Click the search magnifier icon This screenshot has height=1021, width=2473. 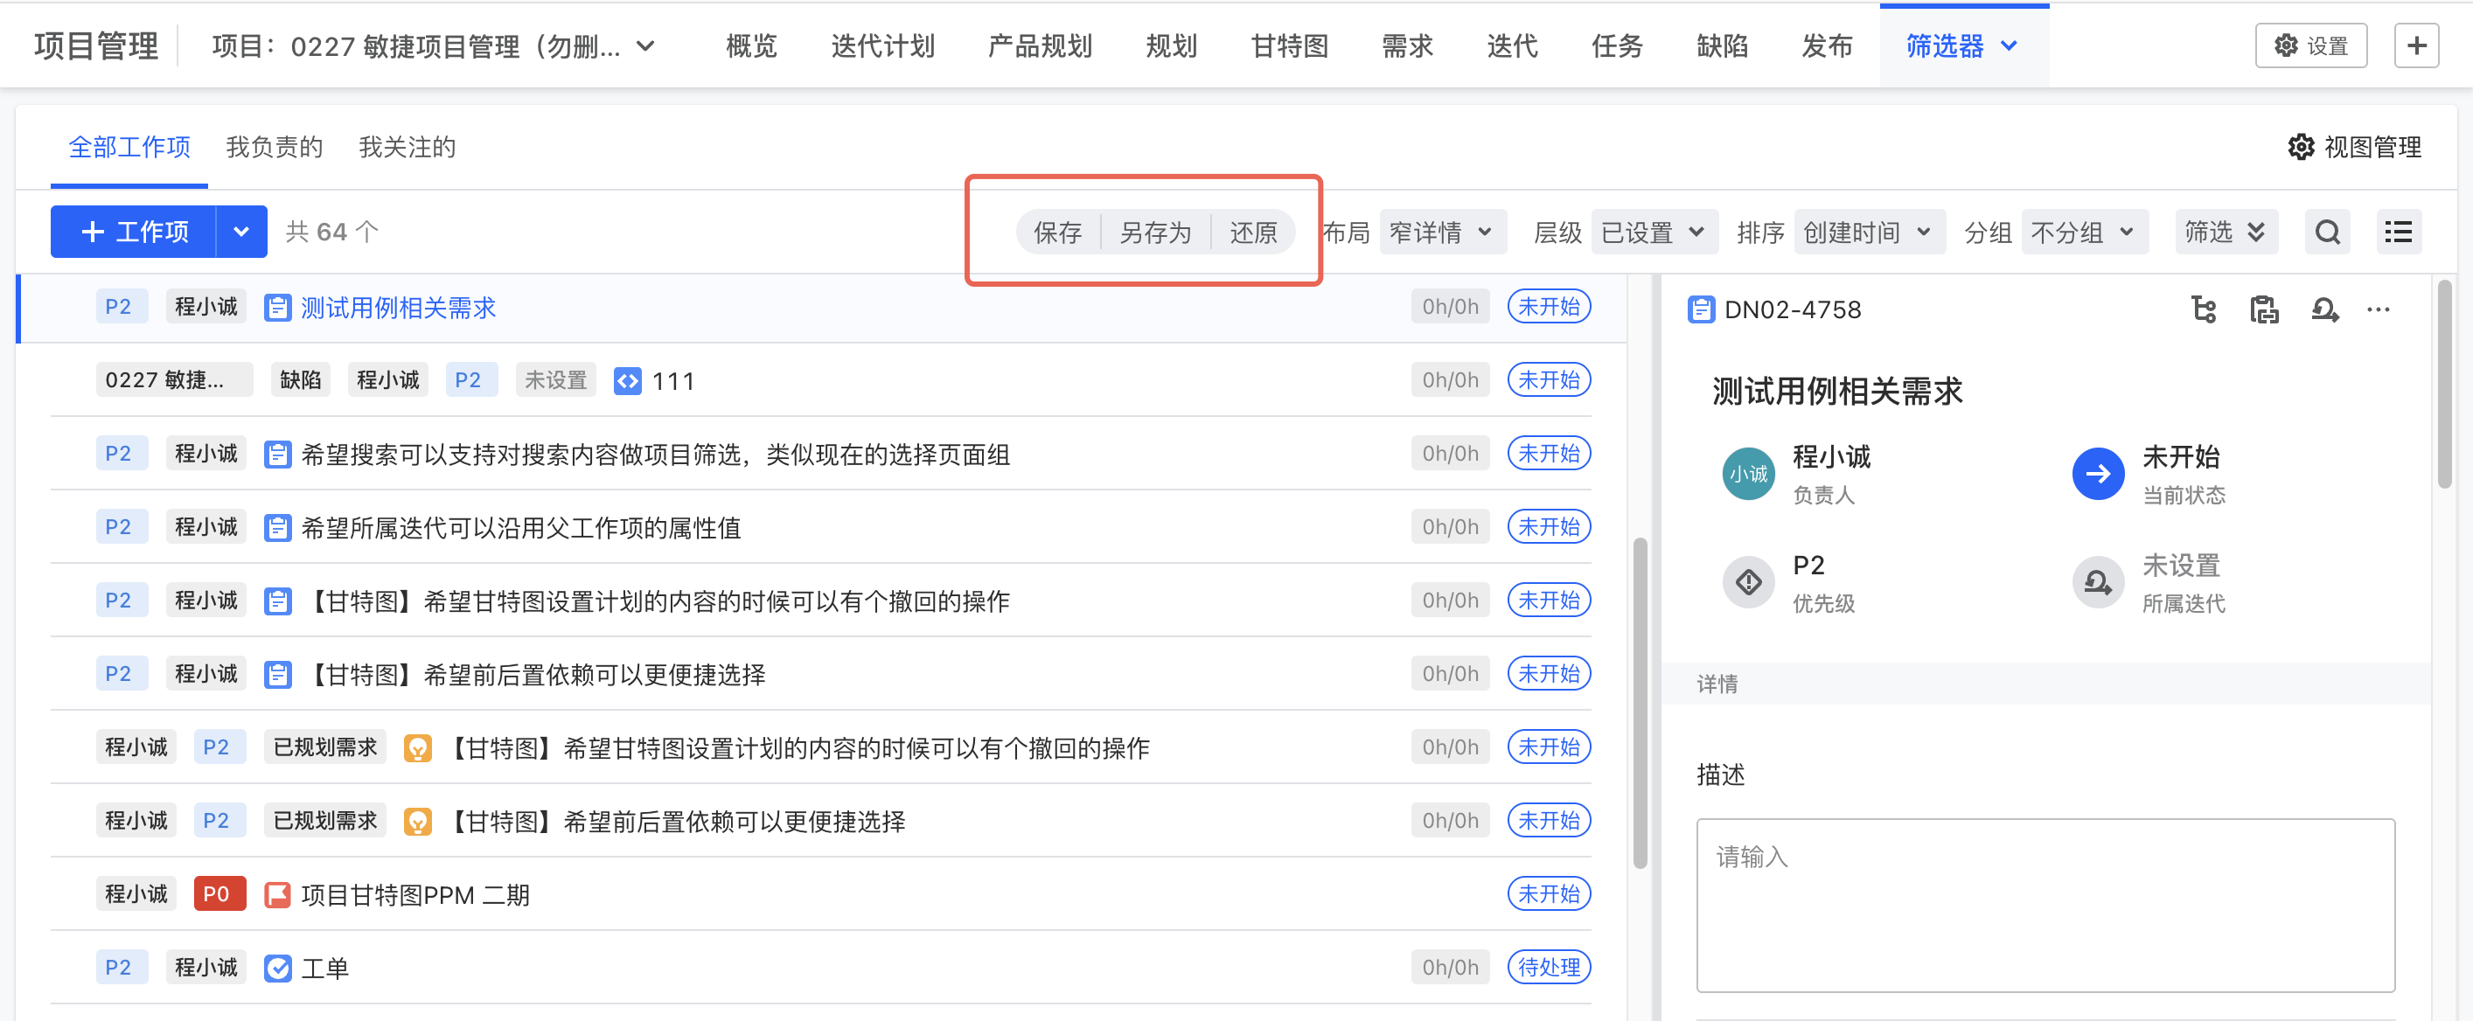click(2327, 232)
